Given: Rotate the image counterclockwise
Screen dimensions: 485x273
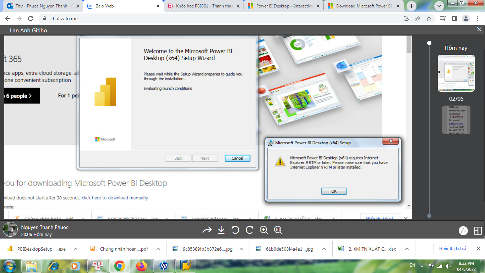Looking at the screenshot, I should point(235,230).
